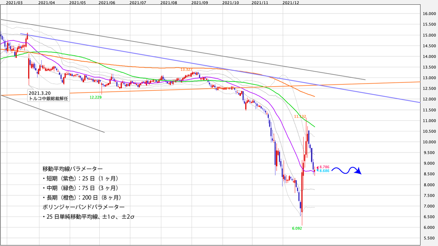Click the 13.000 price axis label
This screenshot has width=438, height=246.
(x=429, y=78)
